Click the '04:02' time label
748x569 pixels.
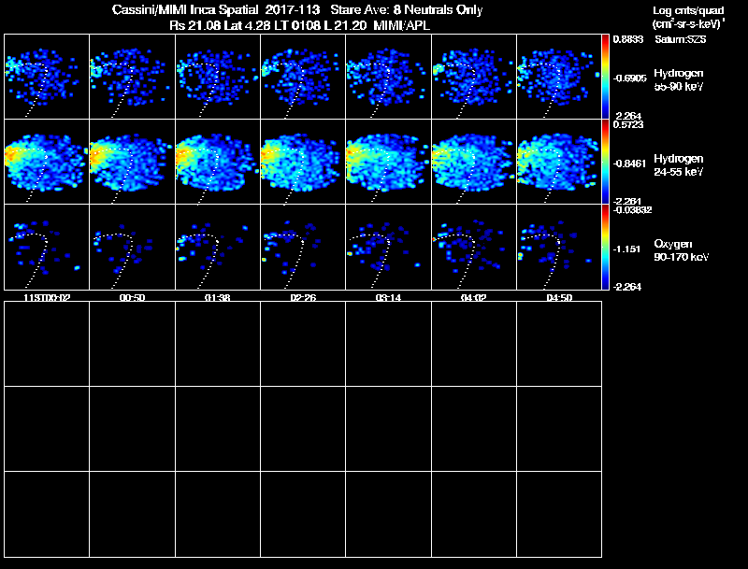pyautogui.click(x=474, y=297)
